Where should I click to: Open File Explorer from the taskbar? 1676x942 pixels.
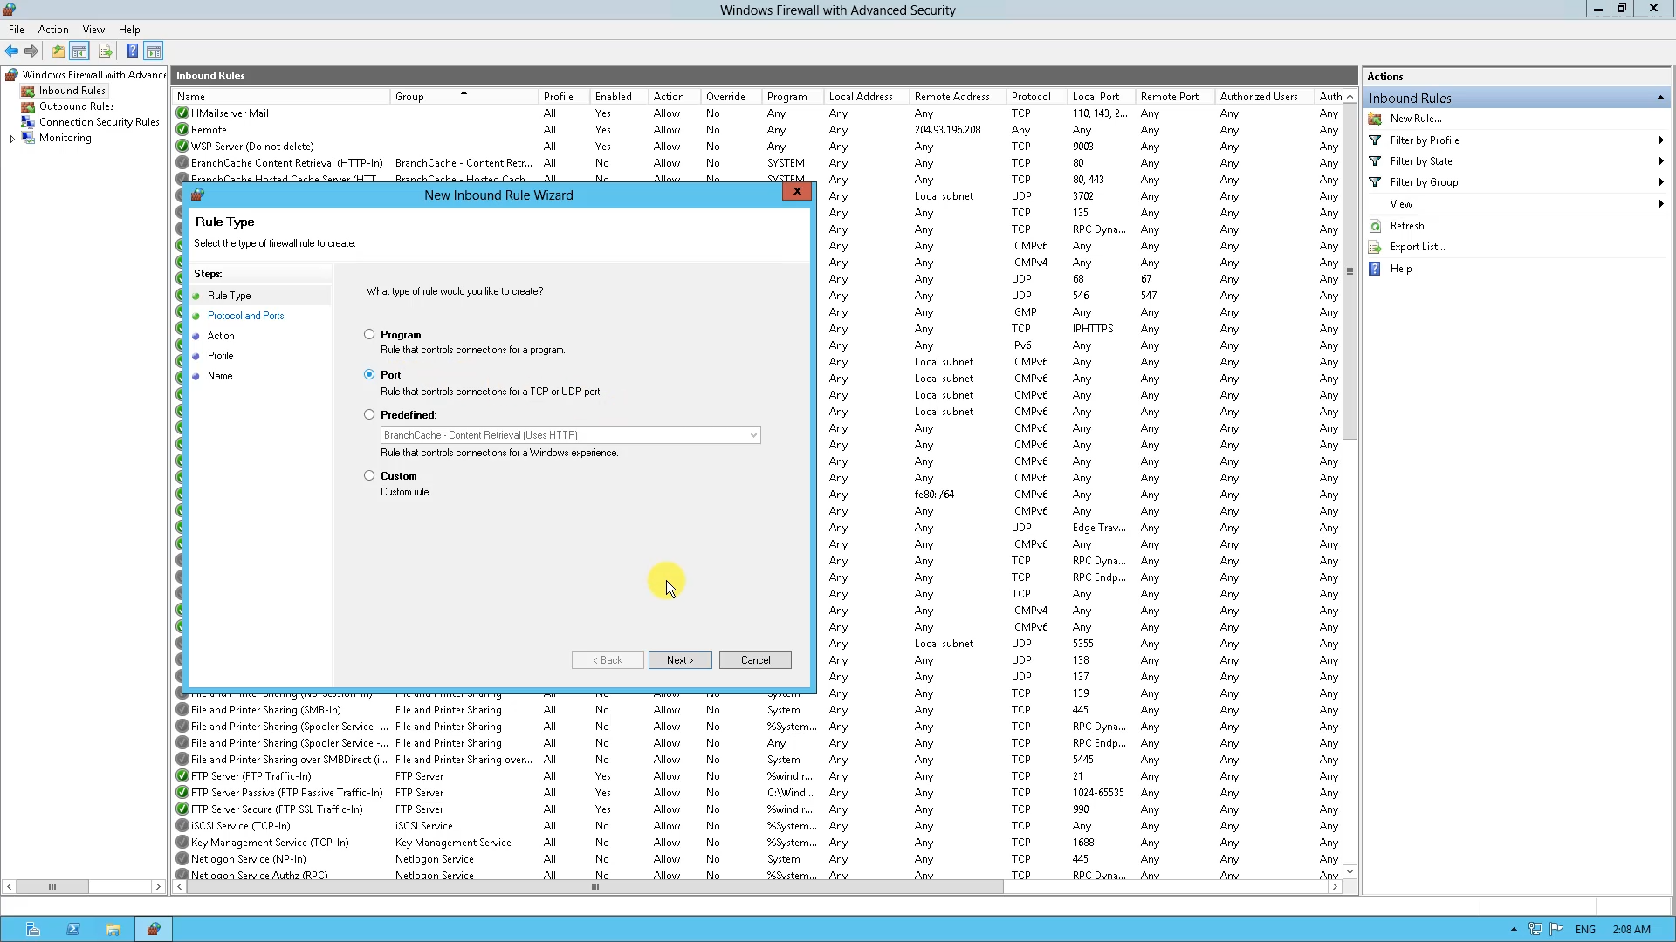[x=113, y=930]
